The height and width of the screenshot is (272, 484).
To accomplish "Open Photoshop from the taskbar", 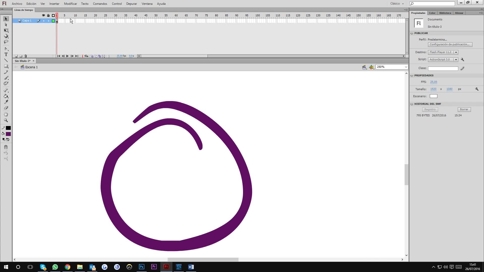I will [141, 267].
